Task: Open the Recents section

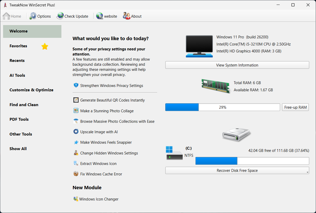Action: click(x=17, y=61)
